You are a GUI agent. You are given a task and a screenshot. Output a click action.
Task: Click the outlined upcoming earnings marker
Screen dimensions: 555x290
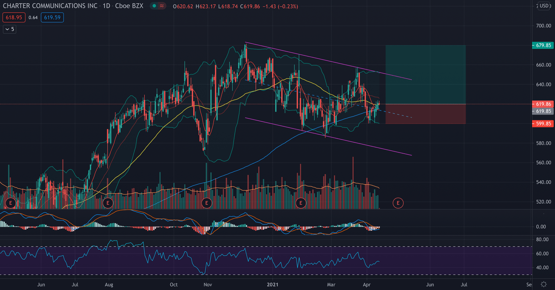(398, 203)
